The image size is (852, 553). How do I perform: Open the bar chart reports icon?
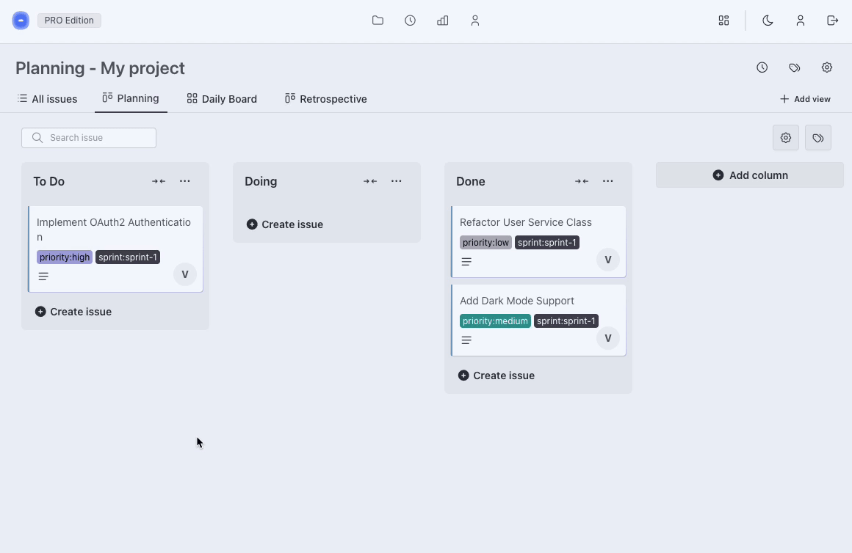(442, 21)
